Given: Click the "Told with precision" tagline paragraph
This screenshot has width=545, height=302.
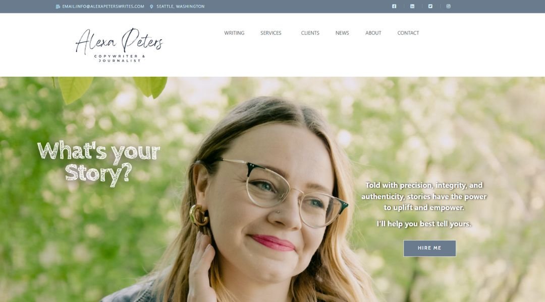Looking at the screenshot, I should 424,196.
